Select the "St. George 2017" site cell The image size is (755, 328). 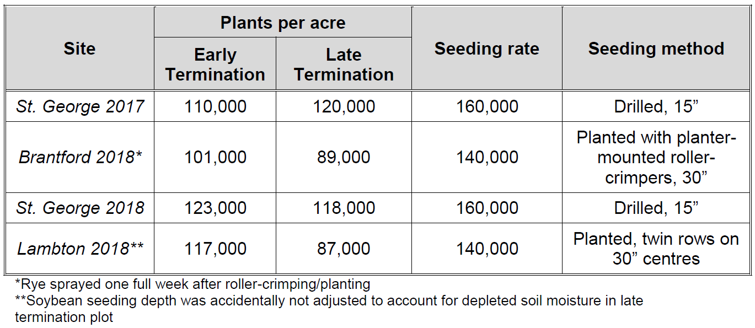pos(80,106)
